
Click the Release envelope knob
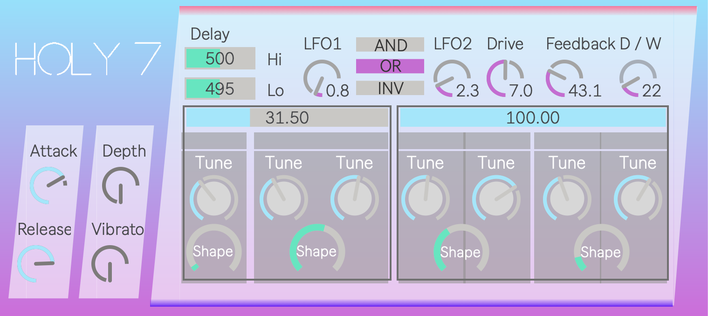[36, 264]
